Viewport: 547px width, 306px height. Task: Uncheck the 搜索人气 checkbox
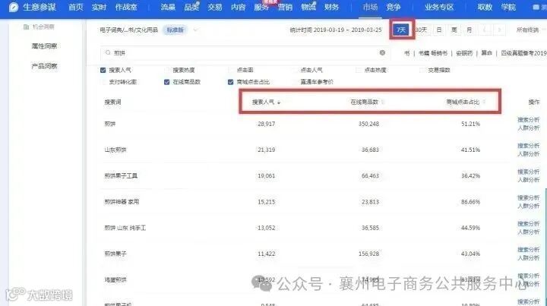click(x=103, y=70)
